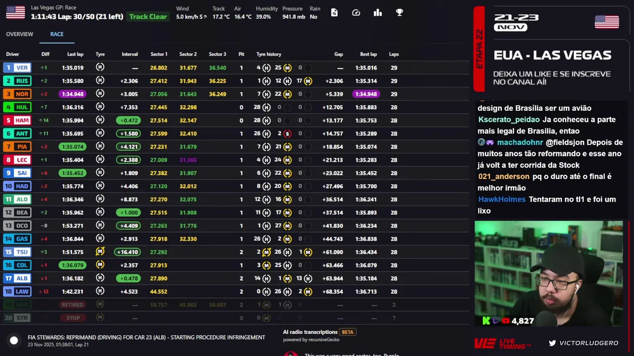Click chat username 021_anderson
Image resolution: width=634 pixels, height=356 pixels.
504,177
